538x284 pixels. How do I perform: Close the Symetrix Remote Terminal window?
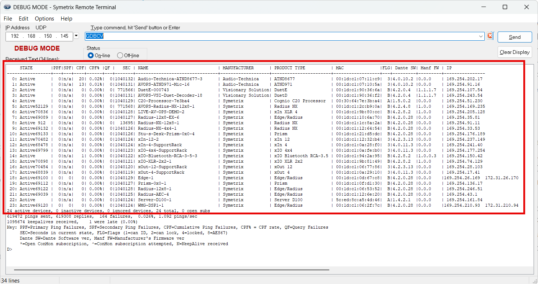(x=527, y=7)
